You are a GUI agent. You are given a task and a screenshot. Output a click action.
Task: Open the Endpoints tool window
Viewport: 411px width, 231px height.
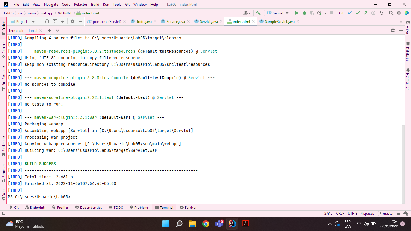[x=35, y=207]
